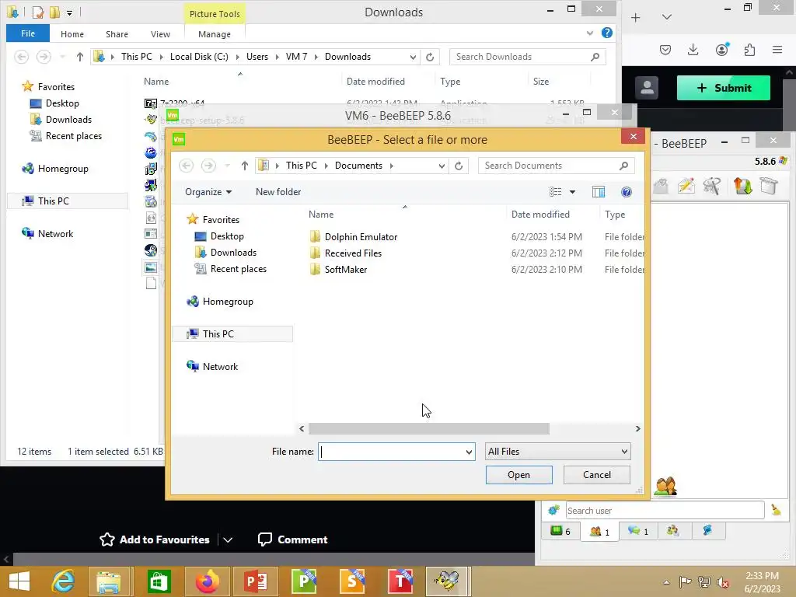Click the BeeBEEP file transfer arrows icon
The height and width of the screenshot is (597, 796).
[742, 186]
